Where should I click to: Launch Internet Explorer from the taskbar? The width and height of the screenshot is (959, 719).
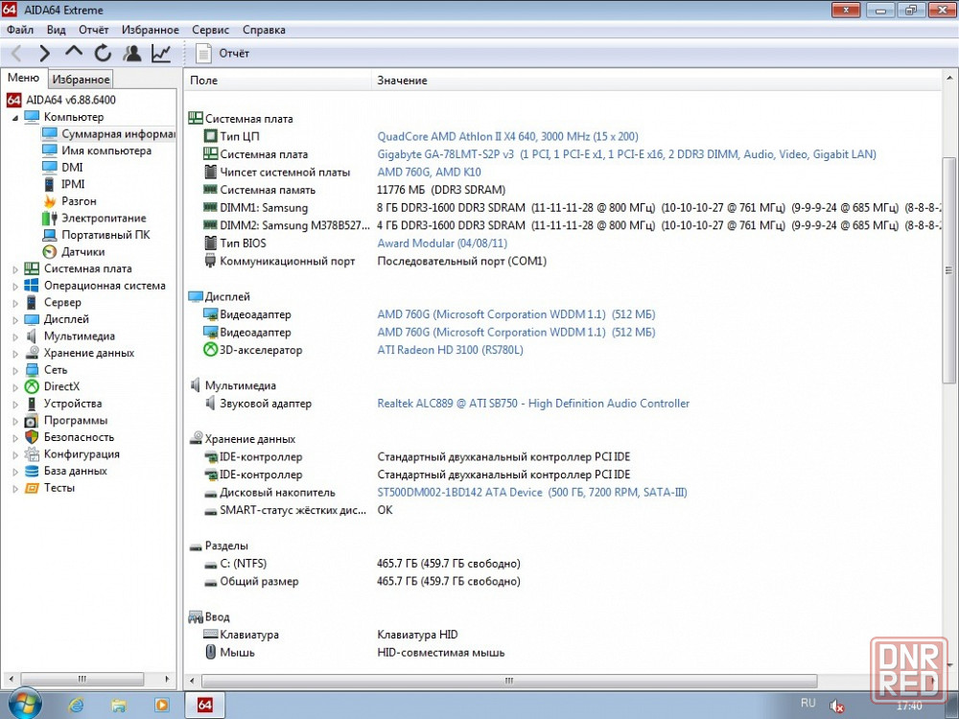click(x=77, y=705)
